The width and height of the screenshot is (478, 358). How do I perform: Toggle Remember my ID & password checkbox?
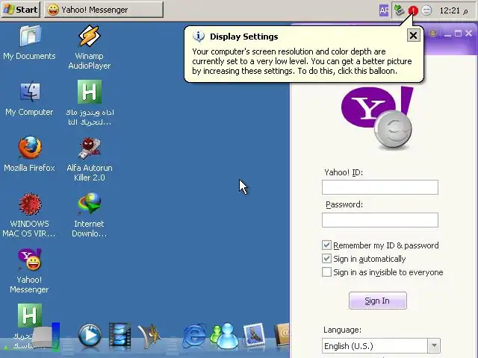pyautogui.click(x=326, y=245)
